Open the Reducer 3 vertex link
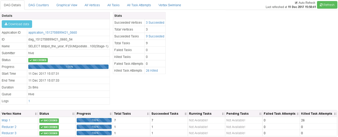The width and height of the screenshot is (338, 137). 9,133
